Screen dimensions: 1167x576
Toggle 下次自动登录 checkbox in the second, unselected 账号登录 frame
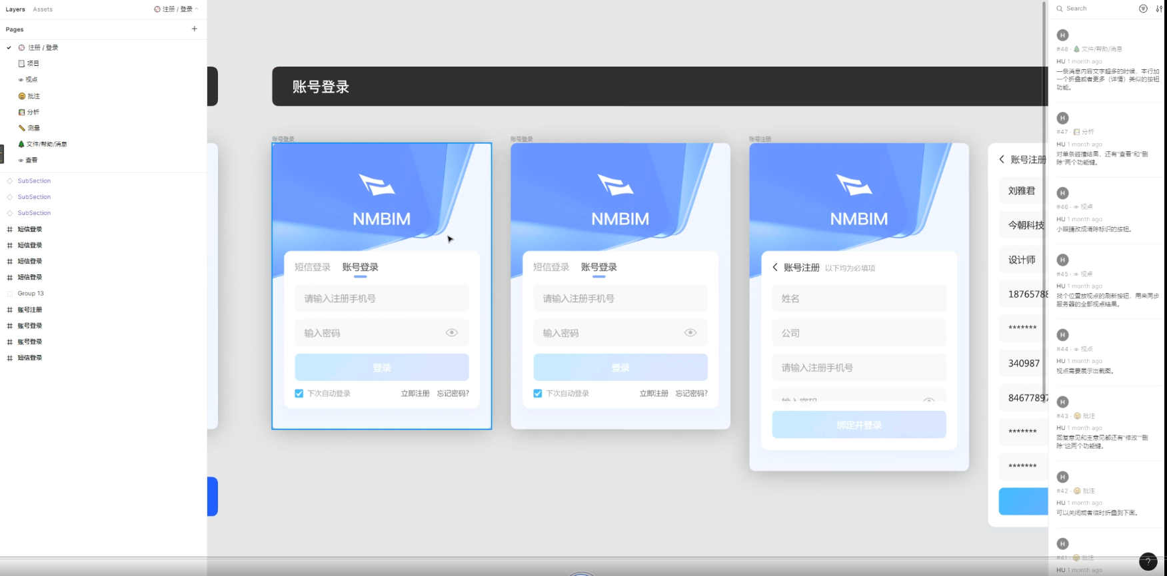tap(538, 394)
